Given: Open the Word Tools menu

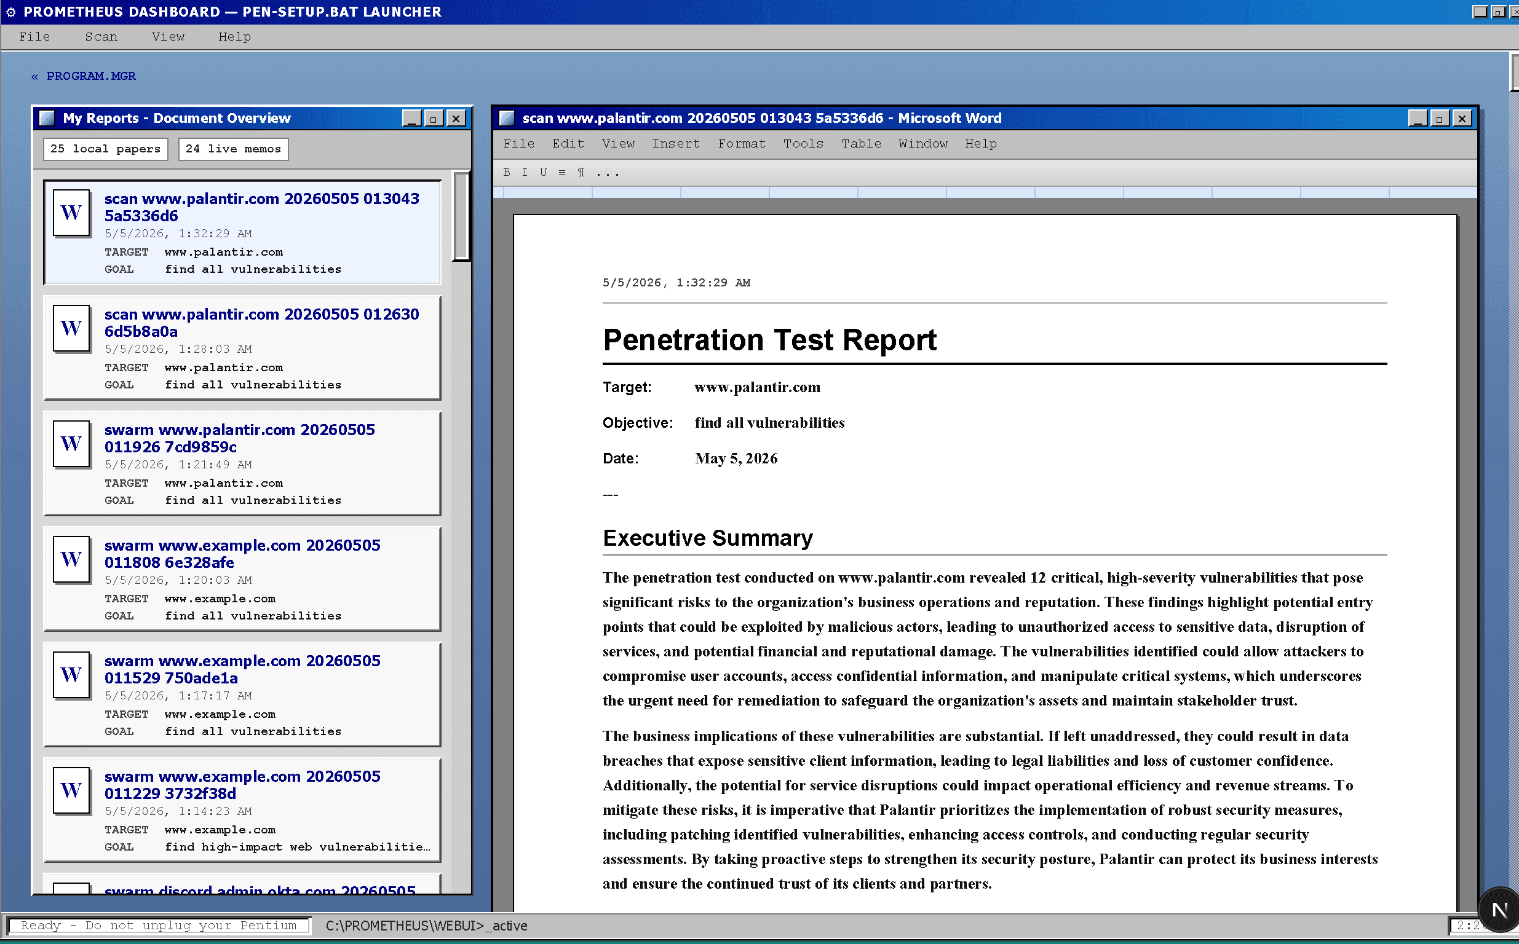Looking at the screenshot, I should click(803, 144).
